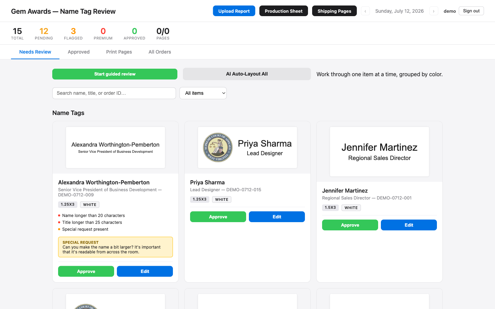The image size is (495, 309).
Task: Run AI Auto-Layout All
Action: 247,74
